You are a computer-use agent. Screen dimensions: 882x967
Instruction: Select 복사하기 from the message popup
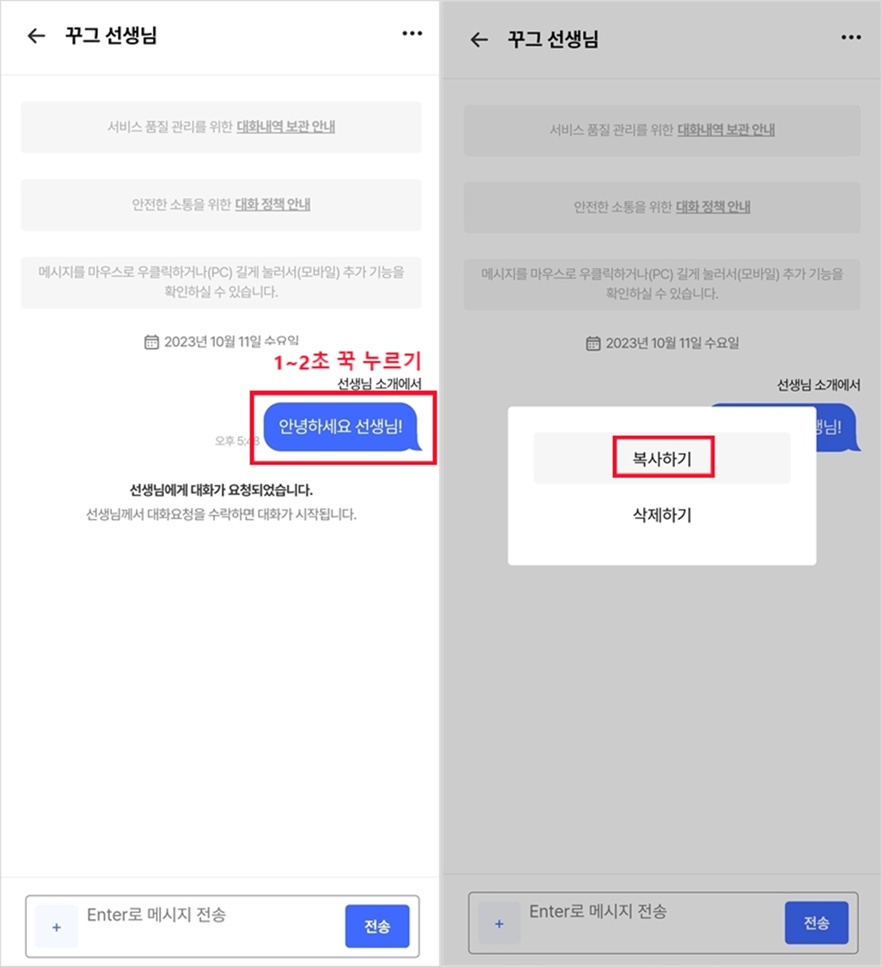click(x=662, y=458)
